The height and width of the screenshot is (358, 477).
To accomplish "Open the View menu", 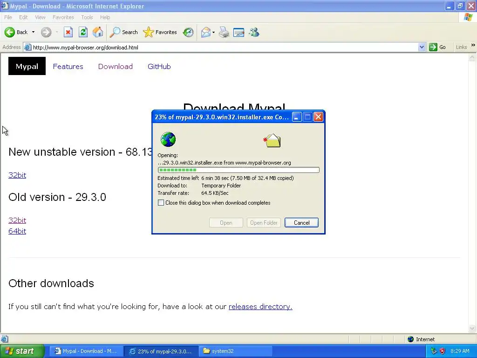I will [40, 17].
